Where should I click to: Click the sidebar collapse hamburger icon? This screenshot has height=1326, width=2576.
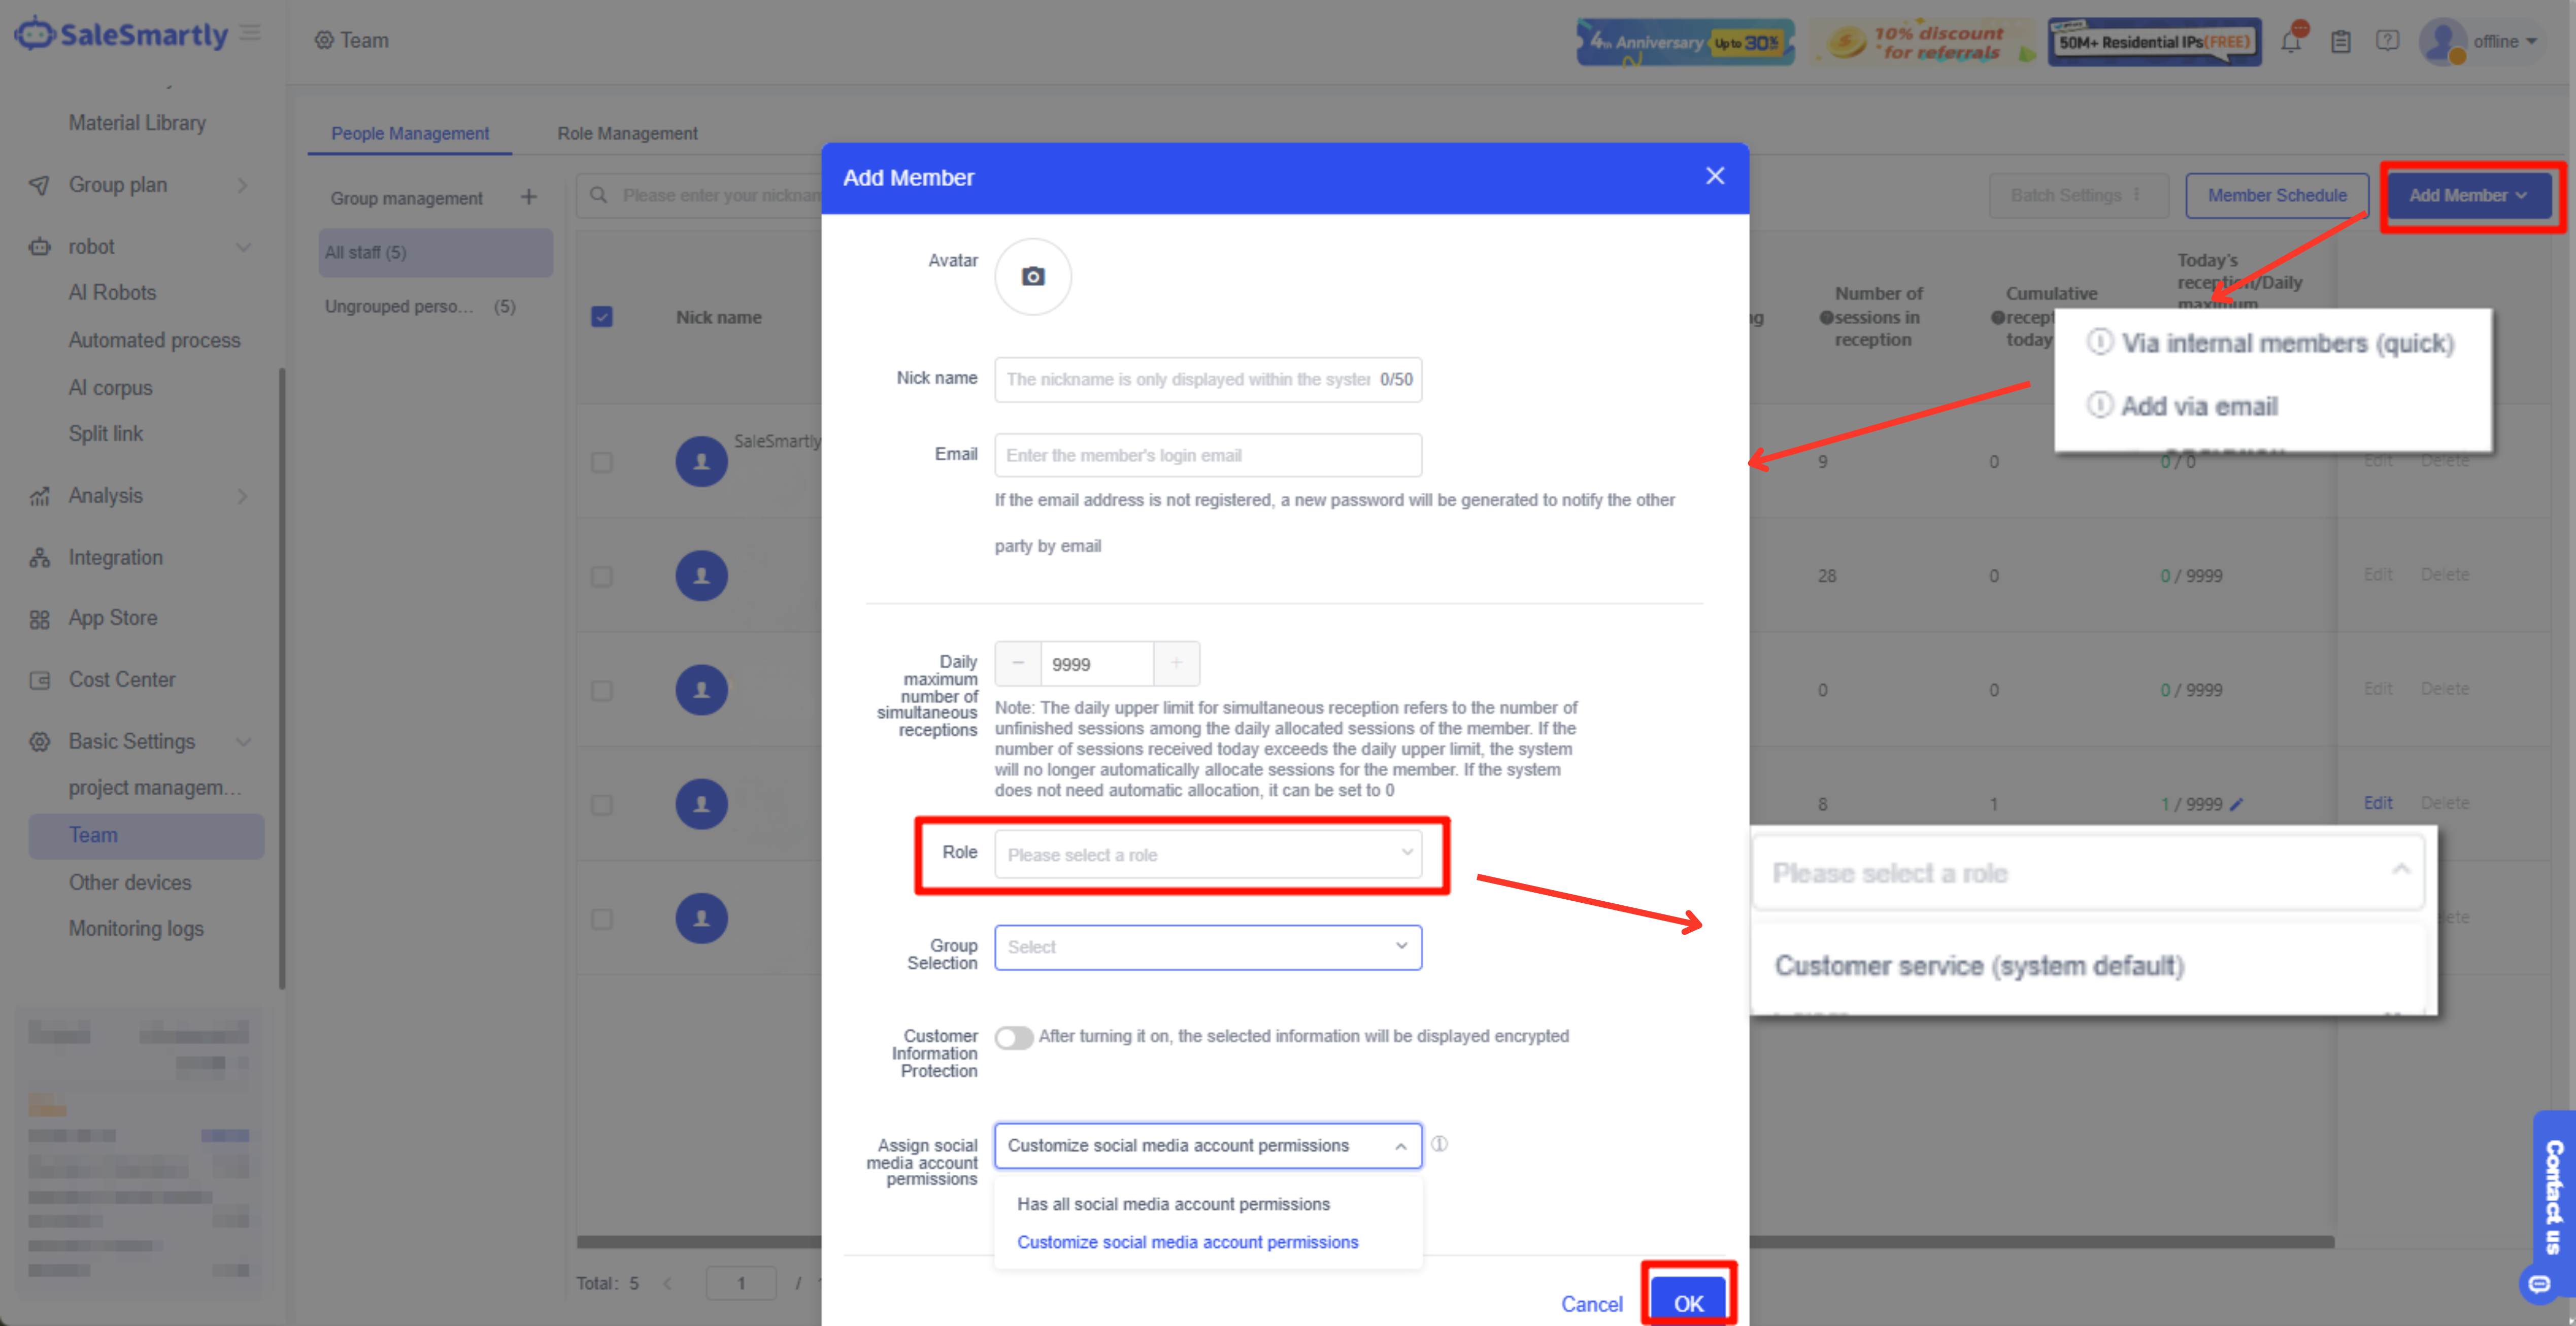[x=251, y=33]
